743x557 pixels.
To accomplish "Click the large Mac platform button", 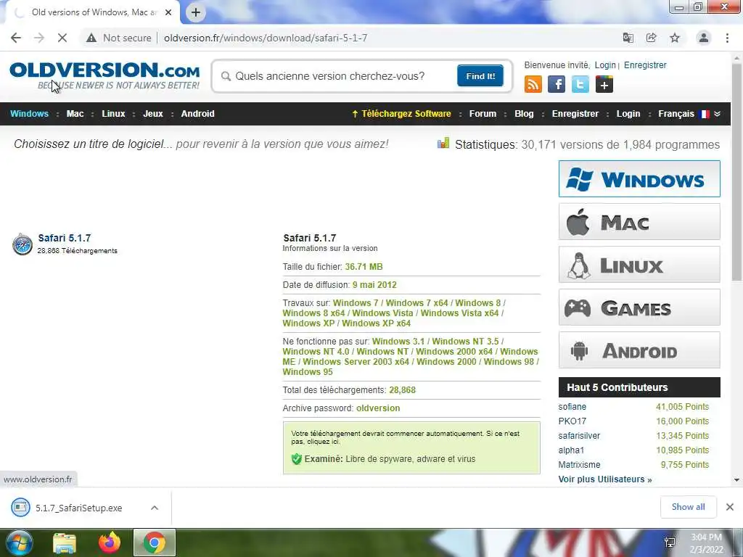I will [639, 222].
